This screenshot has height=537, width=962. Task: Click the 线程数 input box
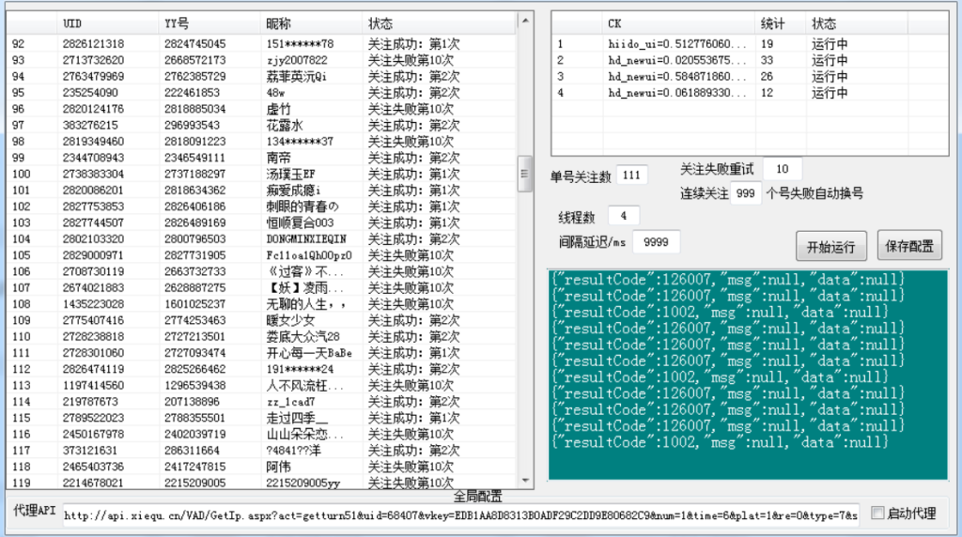[624, 216]
